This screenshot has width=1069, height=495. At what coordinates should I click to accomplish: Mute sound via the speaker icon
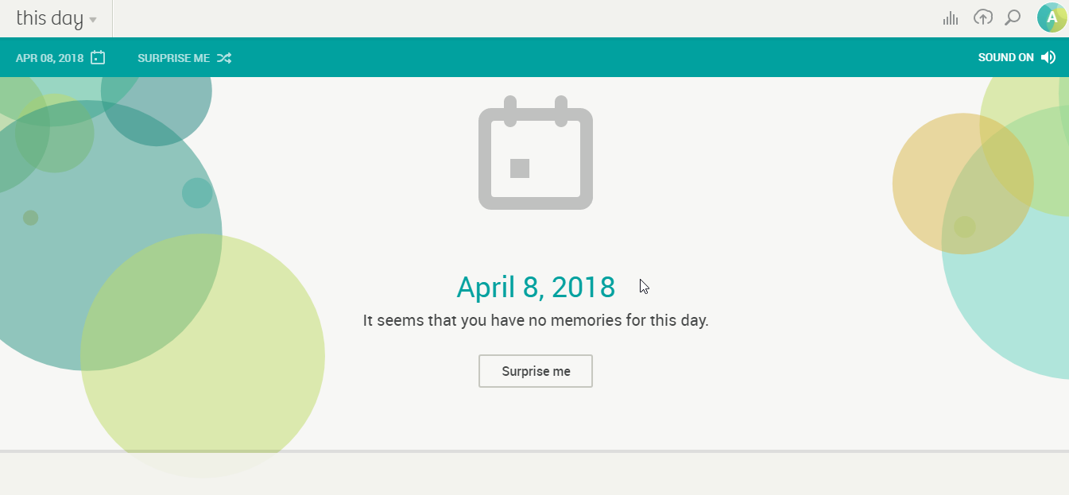coord(1048,57)
